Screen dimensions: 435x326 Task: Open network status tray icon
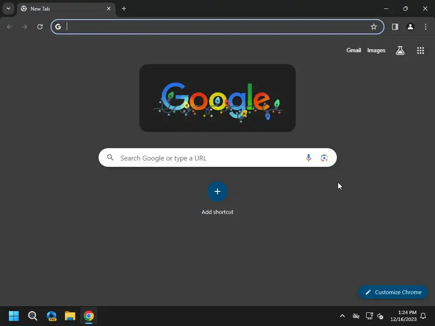tap(369, 316)
